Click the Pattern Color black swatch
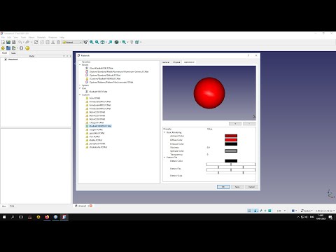Image resolution: width=336 pixels, height=252 pixels. tap(231, 161)
